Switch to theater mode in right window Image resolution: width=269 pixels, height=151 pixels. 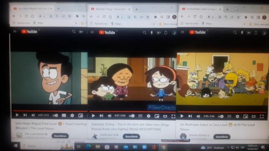[x=254, y=117]
